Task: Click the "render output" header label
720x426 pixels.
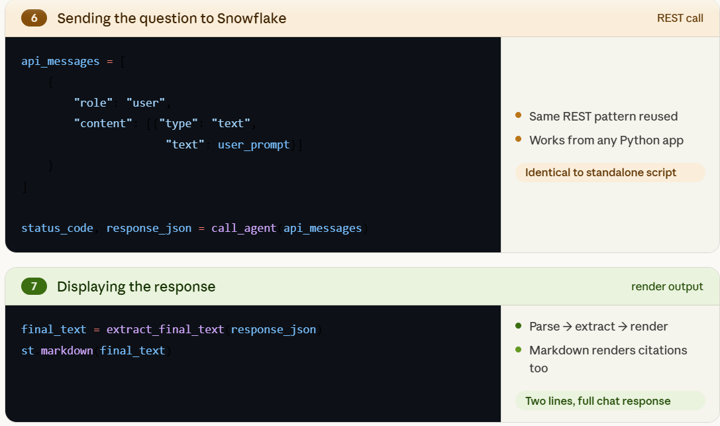Action: coord(667,287)
